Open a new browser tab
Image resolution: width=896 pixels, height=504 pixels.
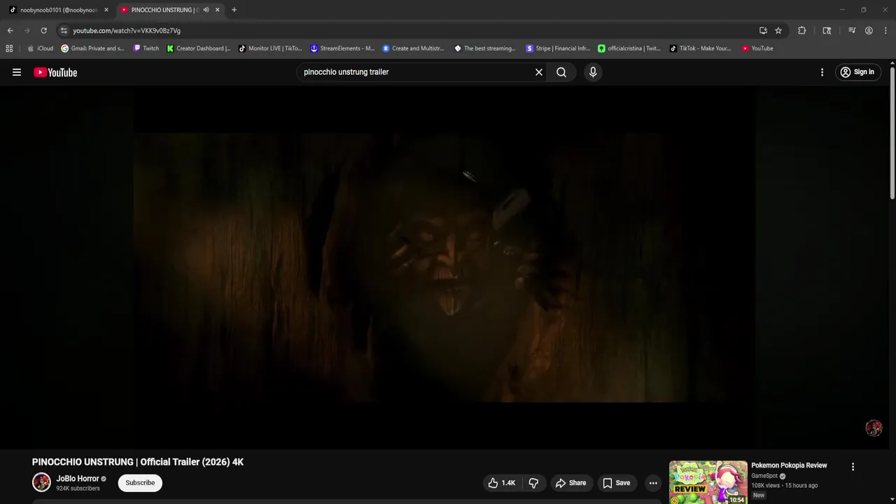coord(234,10)
